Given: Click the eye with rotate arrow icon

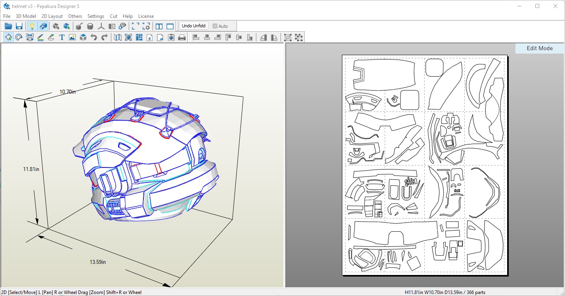Looking at the screenshot, I should point(123,26).
